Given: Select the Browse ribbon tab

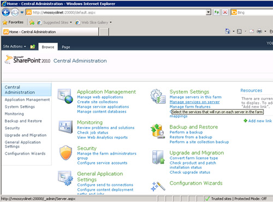Looking at the screenshot, I should (x=48, y=47).
